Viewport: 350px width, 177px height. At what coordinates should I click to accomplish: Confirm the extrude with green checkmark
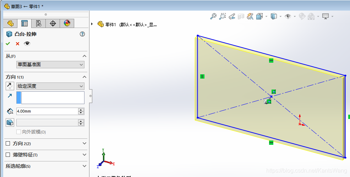pyautogui.click(x=8, y=44)
